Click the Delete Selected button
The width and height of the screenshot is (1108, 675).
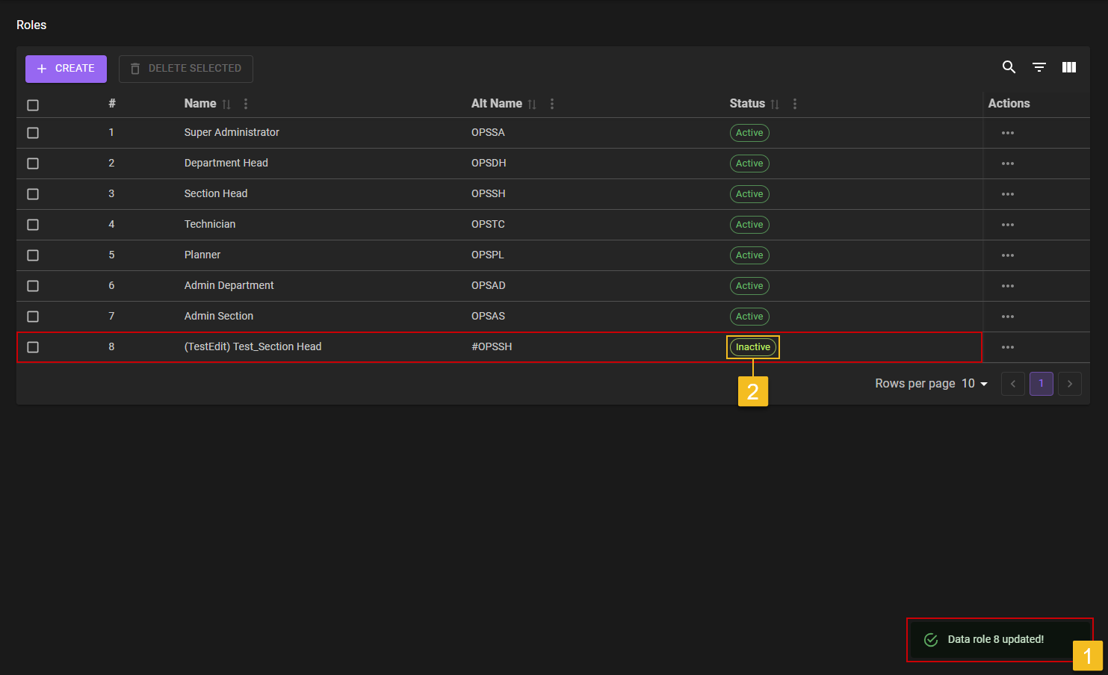[x=185, y=69]
